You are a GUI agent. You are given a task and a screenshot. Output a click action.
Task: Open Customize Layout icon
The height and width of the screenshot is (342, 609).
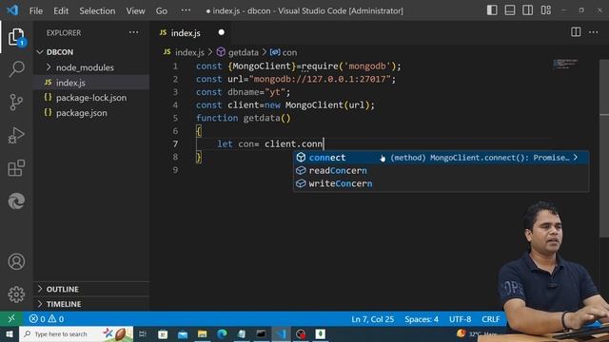pos(545,10)
